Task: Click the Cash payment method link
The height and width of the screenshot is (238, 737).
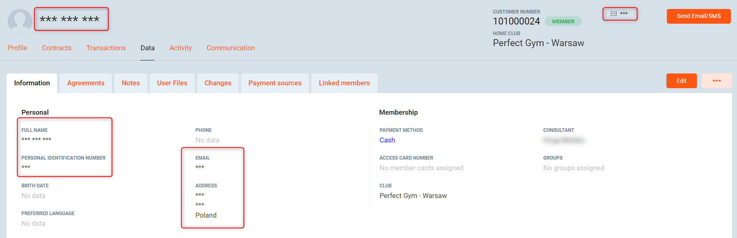Action: [x=387, y=140]
